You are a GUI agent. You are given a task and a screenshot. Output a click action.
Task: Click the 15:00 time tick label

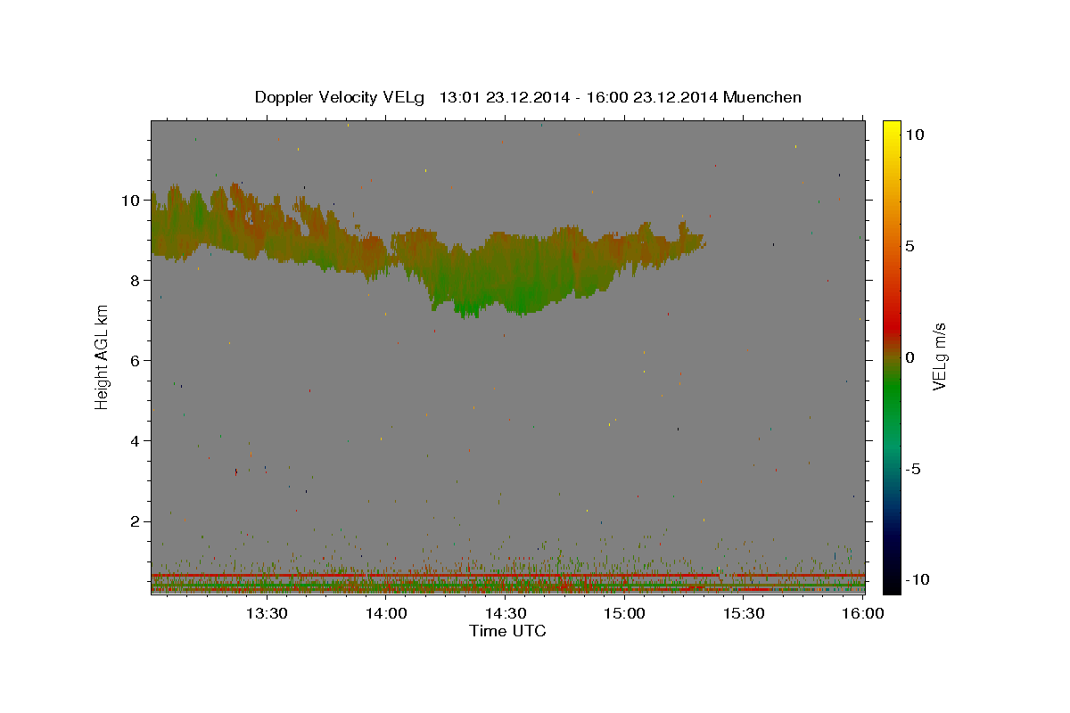(x=625, y=613)
